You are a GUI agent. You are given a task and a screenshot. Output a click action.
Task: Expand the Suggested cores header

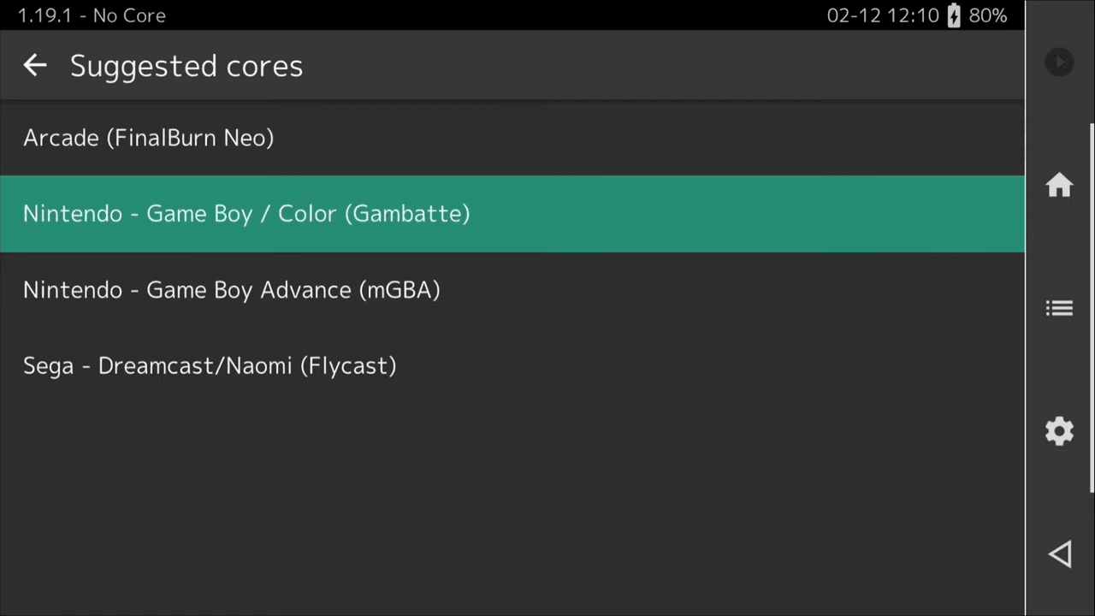click(186, 66)
